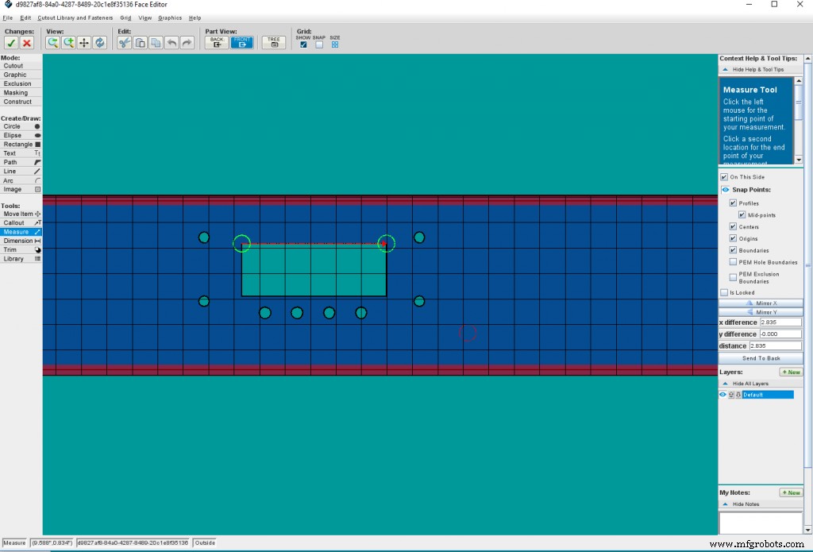Image resolution: width=813 pixels, height=552 pixels.
Task: Click into the x difference field
Action: (x=779, y=322)
